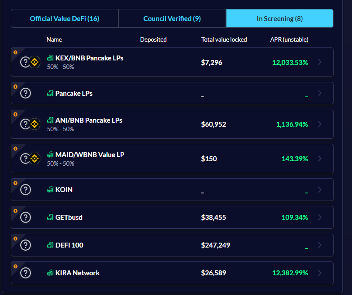The width and height of the screenshot is (352, 295).
Task: Click the 12,382.99% APR value
Action: tap(290, 273)
